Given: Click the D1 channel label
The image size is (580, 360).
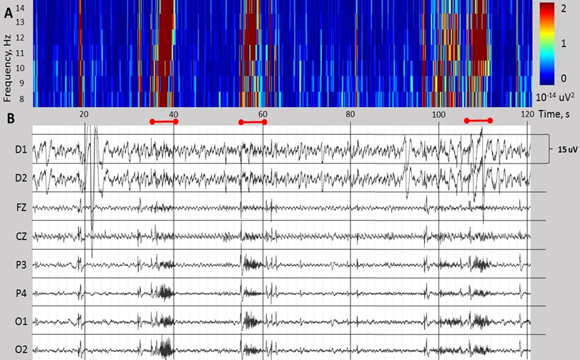Looking at the screenshot, I should pyautogui.click(x=19, y=151).
